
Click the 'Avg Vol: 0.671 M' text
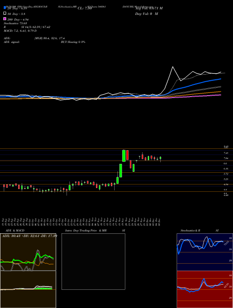click(149, 8)
